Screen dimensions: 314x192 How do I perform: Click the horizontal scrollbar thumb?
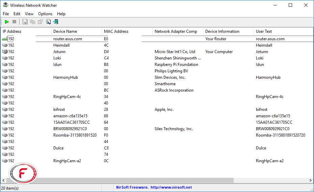(x=120, y=181)
